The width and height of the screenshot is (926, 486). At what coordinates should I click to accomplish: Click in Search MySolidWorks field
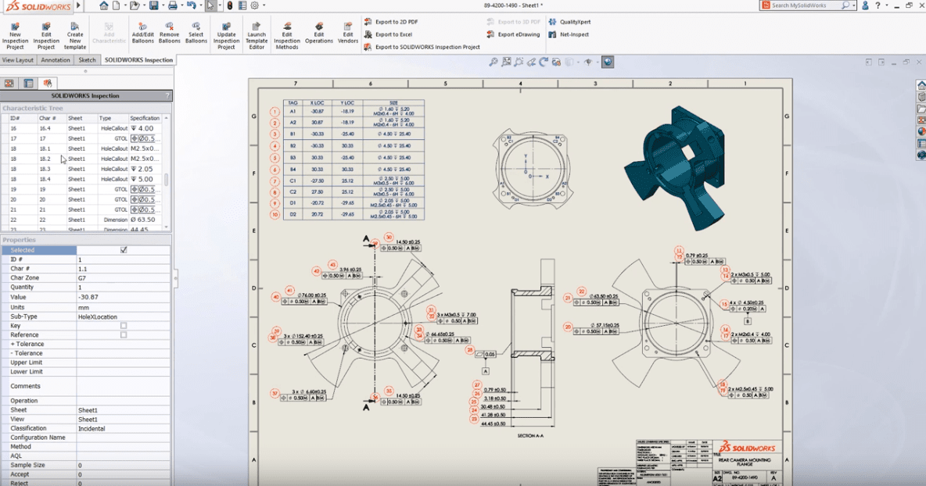[806, 5]
